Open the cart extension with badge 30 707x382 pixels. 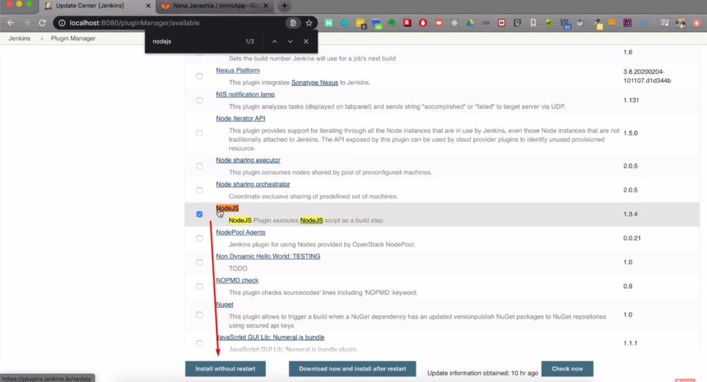[x=565, y=23]
